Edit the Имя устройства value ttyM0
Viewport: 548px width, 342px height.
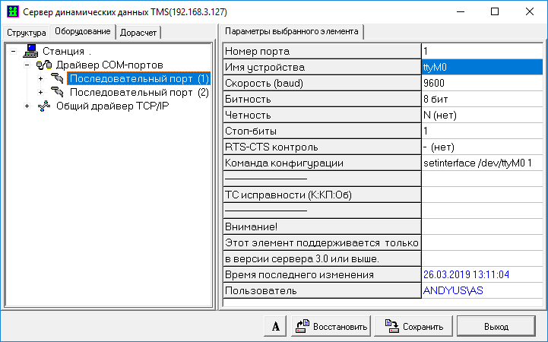click(480, 67)
